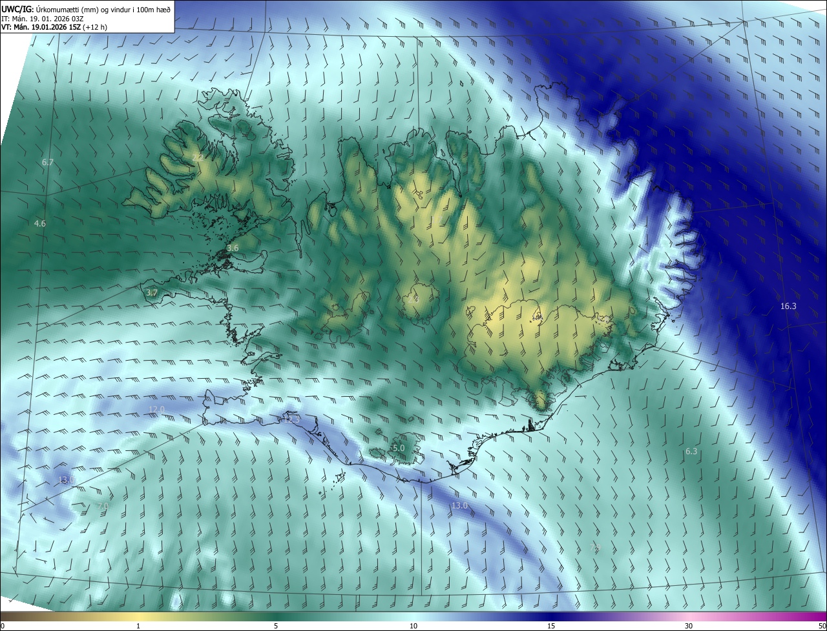Image resolution: width=827 pixels, height=631 pixels.
Task: Click the 2.2 value over the Westfjords
Action: 198,157
